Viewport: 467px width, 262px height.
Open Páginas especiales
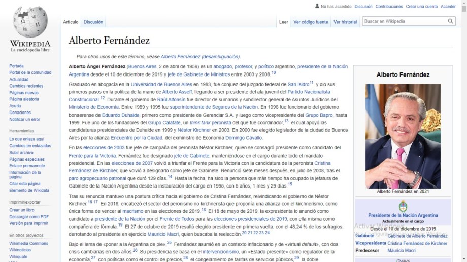point(27,159)
